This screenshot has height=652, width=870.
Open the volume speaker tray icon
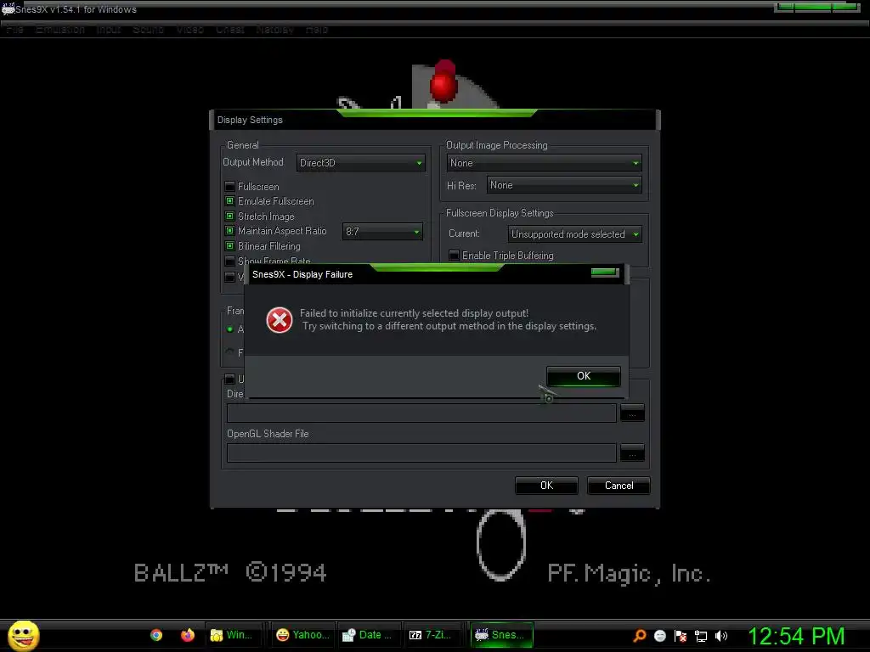pyautogui.click(x=720, y=635)
